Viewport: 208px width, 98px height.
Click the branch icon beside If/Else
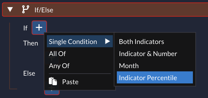click(x=26, y=9)
